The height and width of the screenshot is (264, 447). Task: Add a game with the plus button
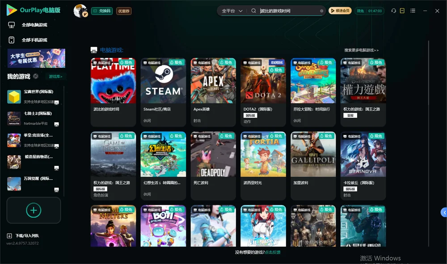[x=34, y=210]
